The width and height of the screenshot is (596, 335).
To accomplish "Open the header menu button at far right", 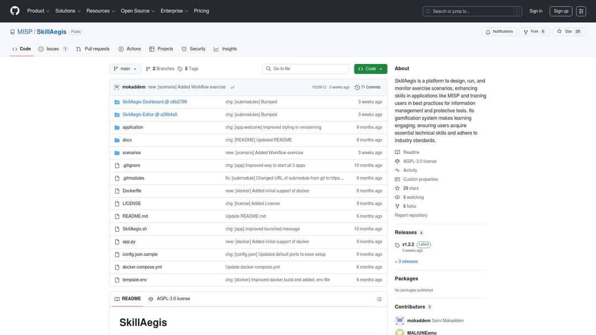I will tap(581, 11).
